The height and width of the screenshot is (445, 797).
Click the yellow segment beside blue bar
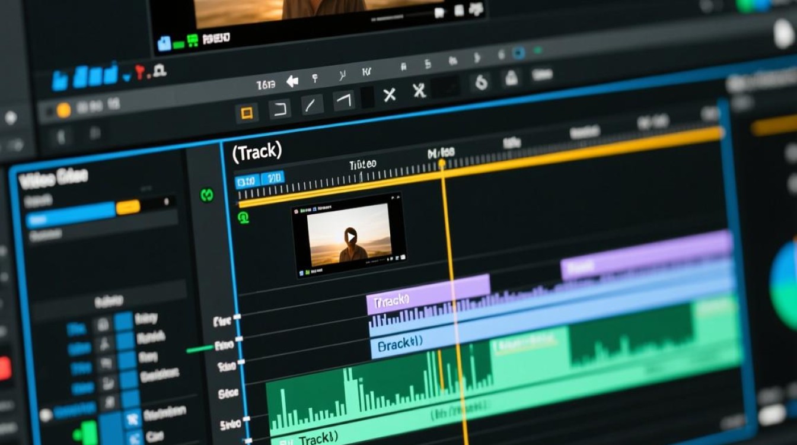[x=128, y=207]
